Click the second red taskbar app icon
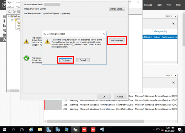 pos(93,130)
